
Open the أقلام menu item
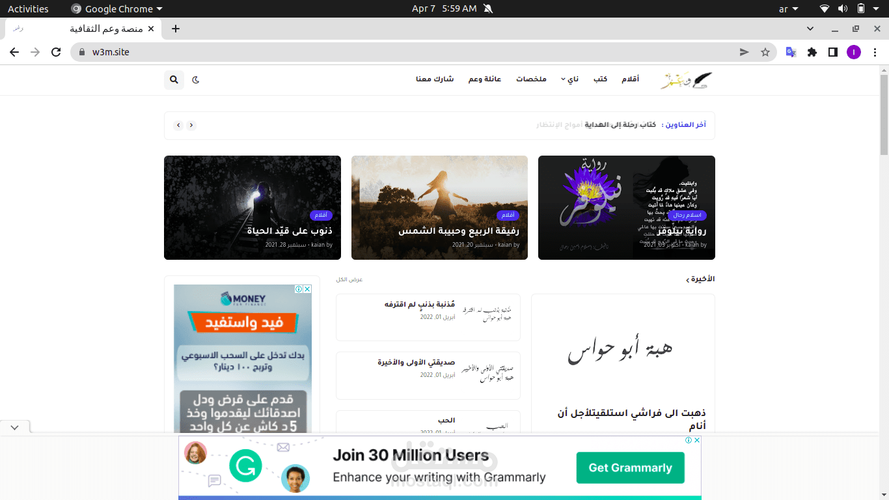coord(630,79)
